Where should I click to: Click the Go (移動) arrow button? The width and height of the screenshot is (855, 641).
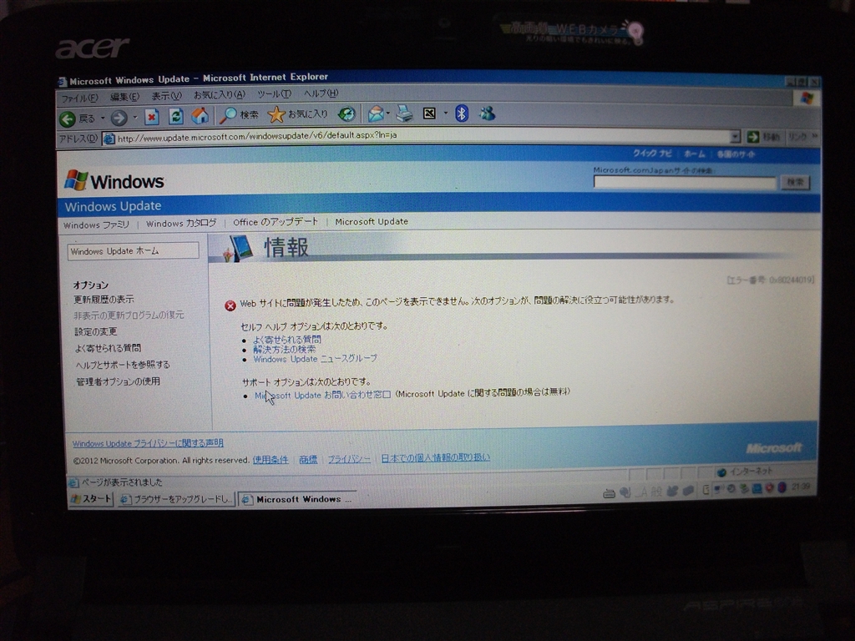click(x=753, y=136)
